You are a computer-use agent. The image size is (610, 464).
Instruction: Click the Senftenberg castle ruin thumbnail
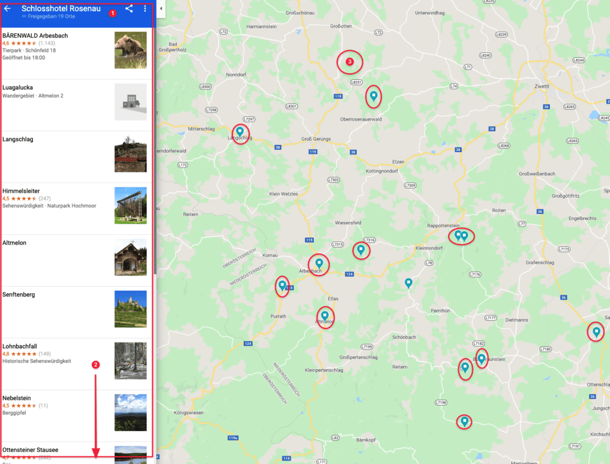point(130,309)
